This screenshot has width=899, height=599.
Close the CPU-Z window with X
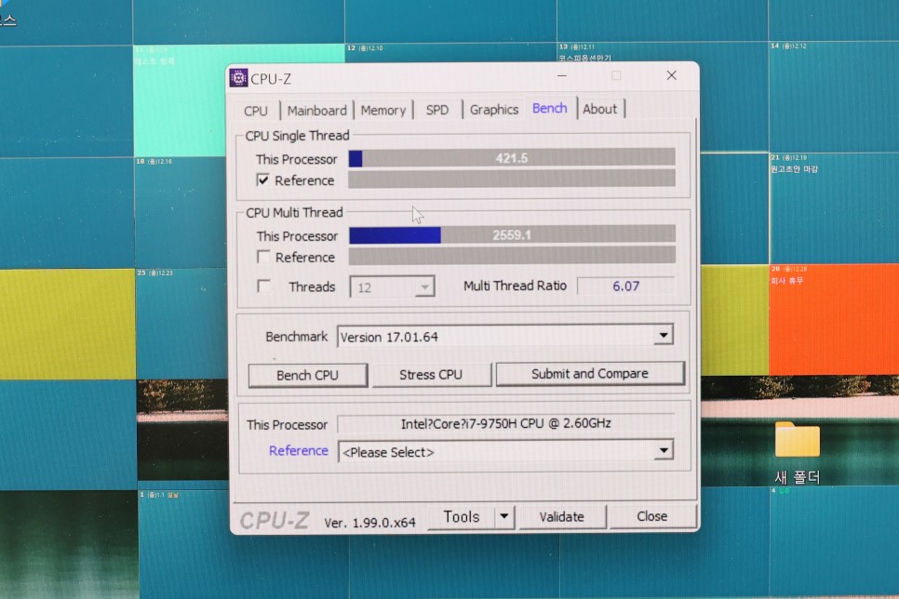click(671, 75)
